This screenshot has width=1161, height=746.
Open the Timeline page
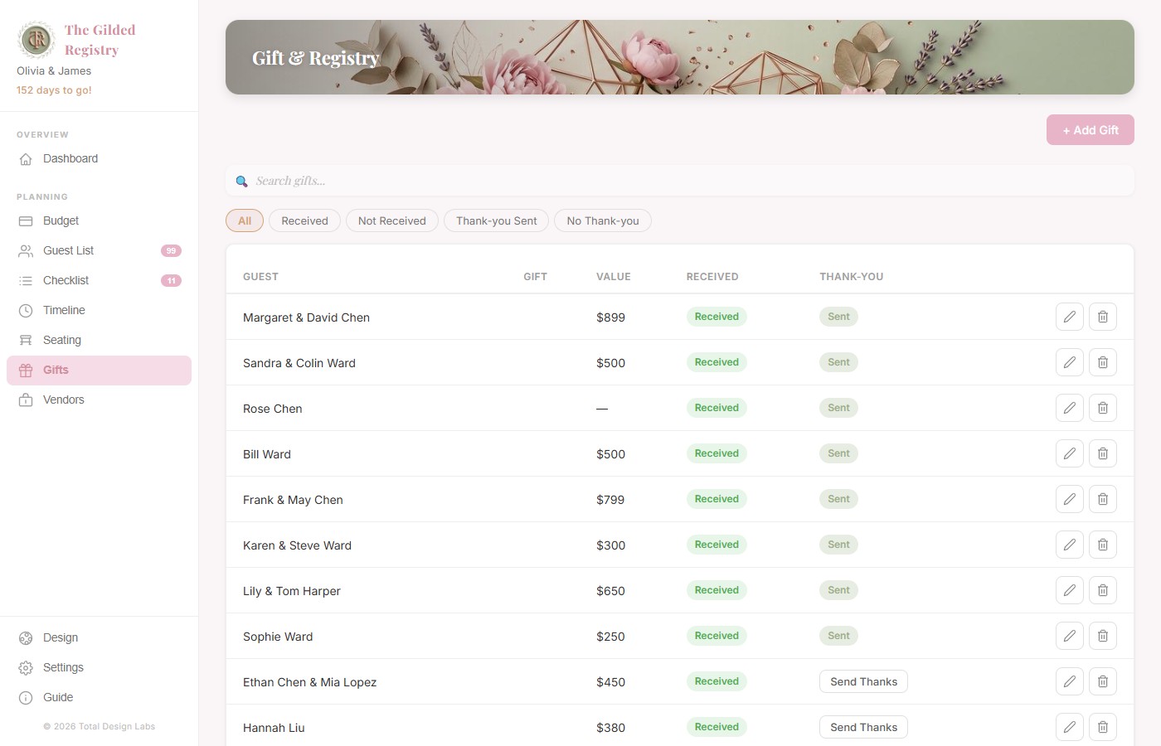pyautogui.click(x=99, y=310)
